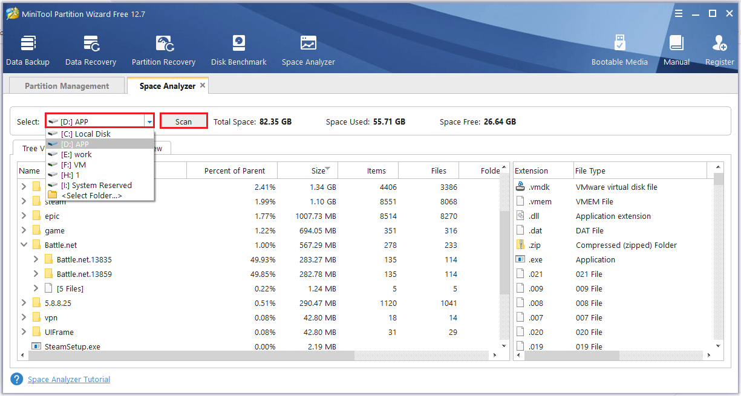Sort by Percent of Parent column

(x=232, y=170)
